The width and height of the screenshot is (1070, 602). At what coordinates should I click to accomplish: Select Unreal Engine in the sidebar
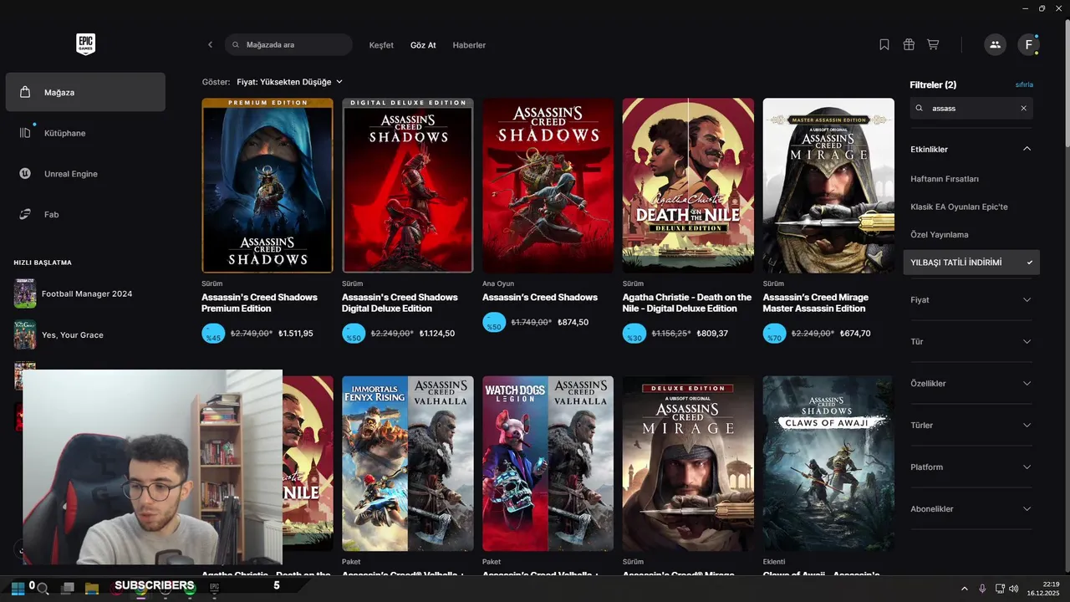tap(85, 174)
